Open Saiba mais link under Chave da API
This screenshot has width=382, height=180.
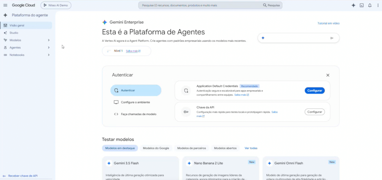click(274, 112)
